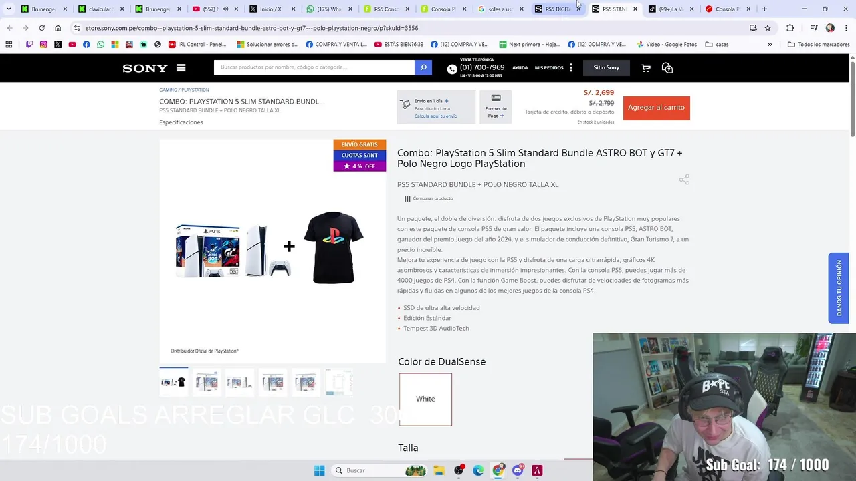
Task: Click the Chrome profile avatar icon
Action: 830,28
